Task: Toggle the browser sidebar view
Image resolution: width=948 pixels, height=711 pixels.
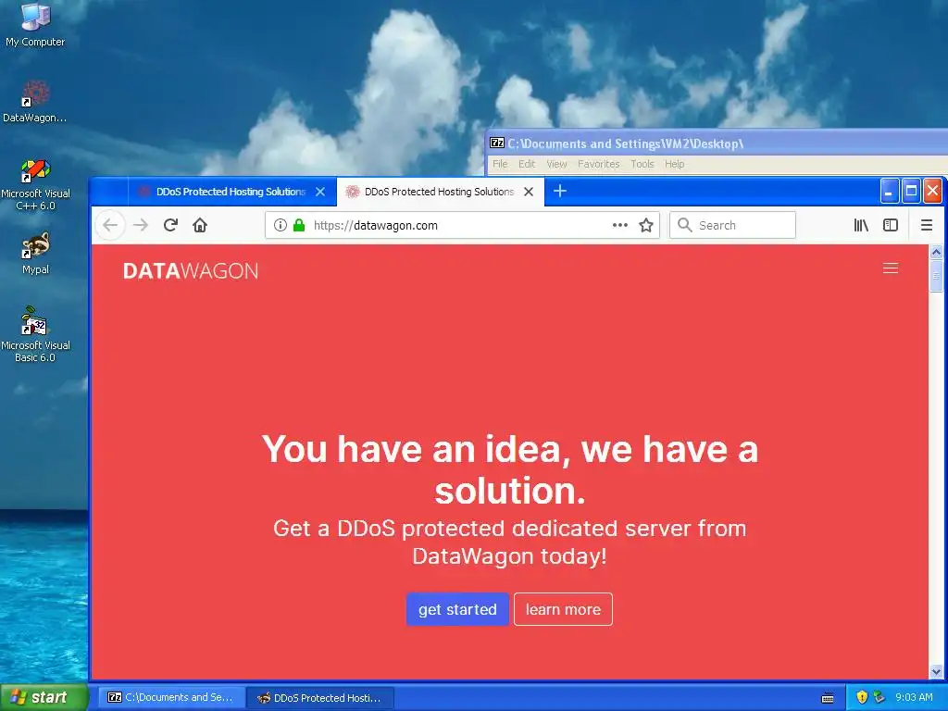Action: click(x=891, y=226)
